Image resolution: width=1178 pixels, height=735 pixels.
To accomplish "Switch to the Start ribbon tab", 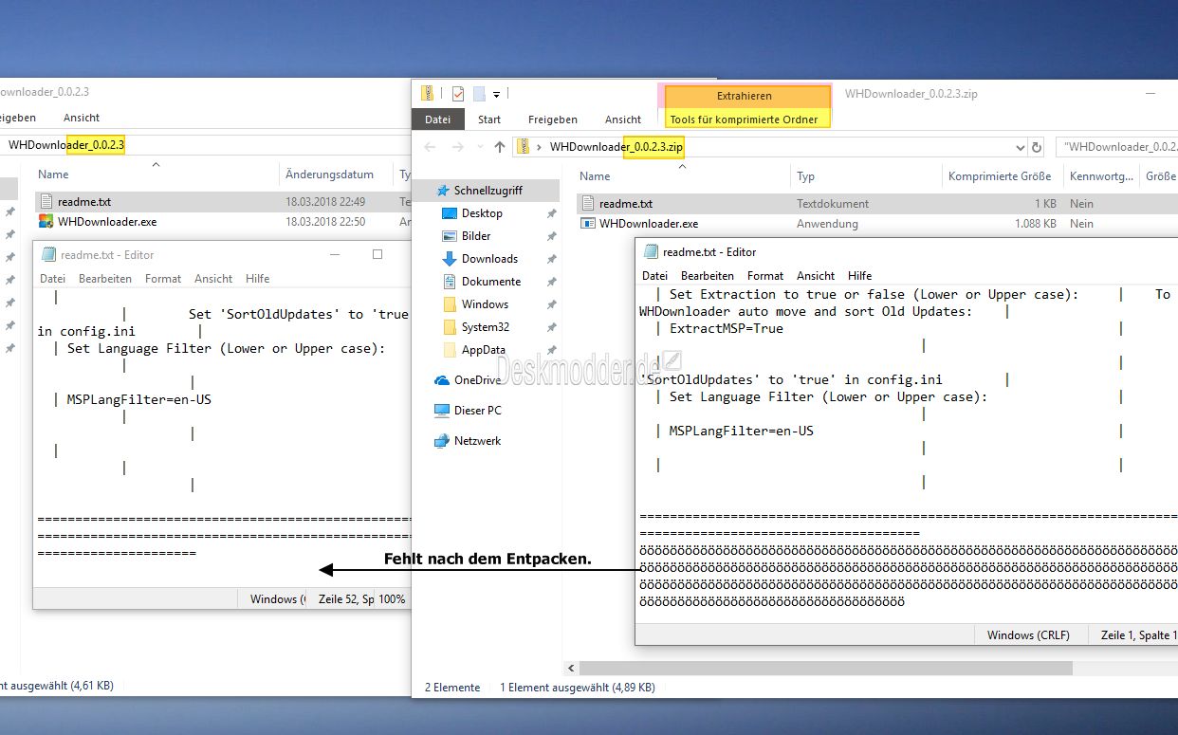I will (489, 119).
